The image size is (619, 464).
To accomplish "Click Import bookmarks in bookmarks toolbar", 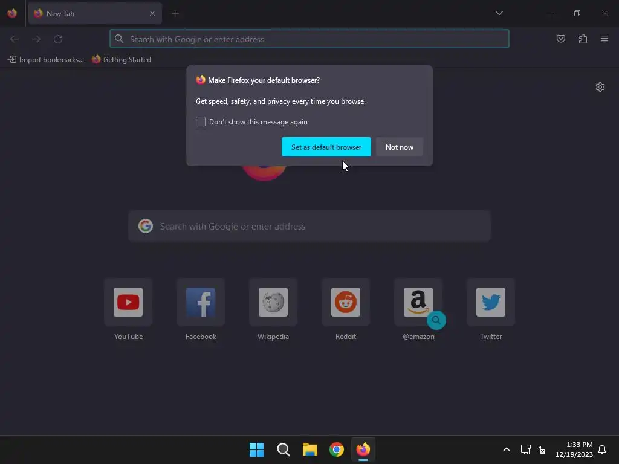I will 46,60.
